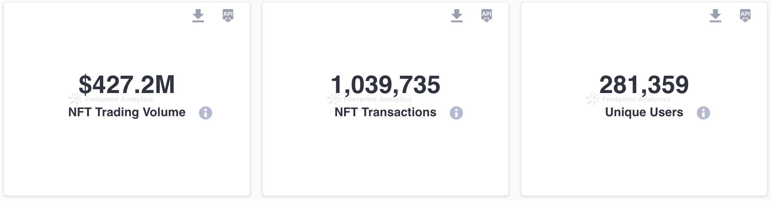Download the NFT Trading Volume card data
The image size is (771, 201).
(x=198, y=16)
